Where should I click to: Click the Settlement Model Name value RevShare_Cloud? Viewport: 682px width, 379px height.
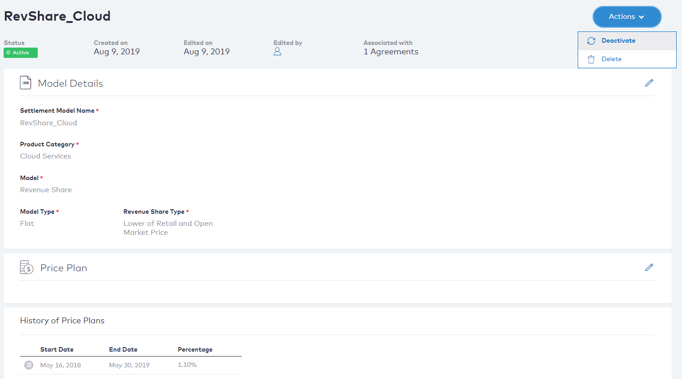coord(49,123)
